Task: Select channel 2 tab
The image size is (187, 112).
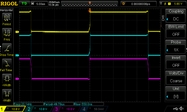Action: click(38, 109)
